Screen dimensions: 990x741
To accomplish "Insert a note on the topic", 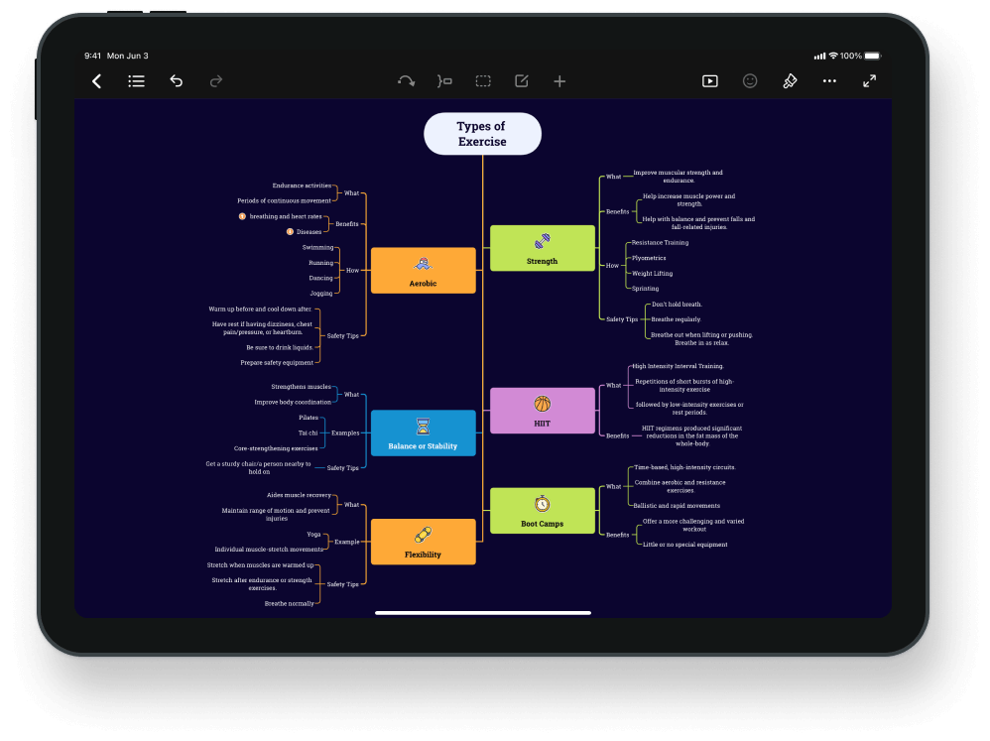I will (522, 81).
